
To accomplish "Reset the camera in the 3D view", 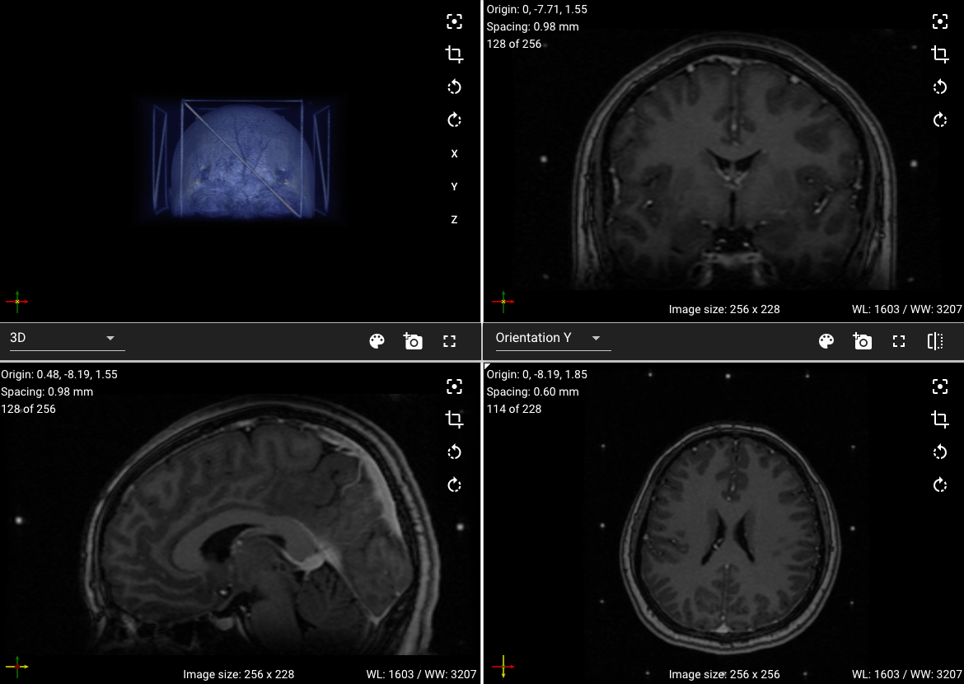I will [x=454, y=21].
